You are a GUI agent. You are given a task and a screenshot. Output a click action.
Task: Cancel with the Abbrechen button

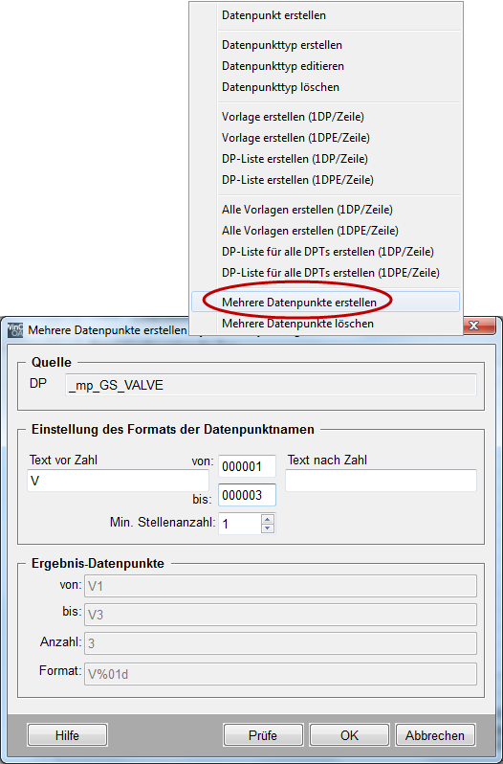435,735
